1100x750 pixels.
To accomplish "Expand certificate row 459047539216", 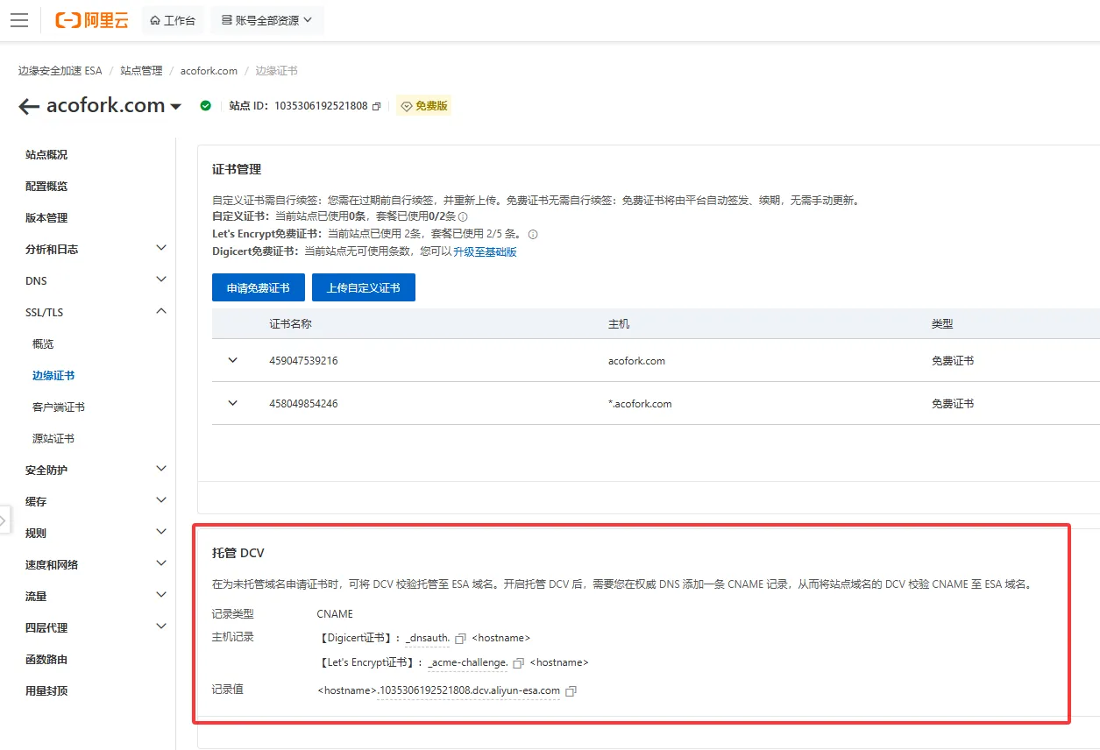I will (232, 360).
